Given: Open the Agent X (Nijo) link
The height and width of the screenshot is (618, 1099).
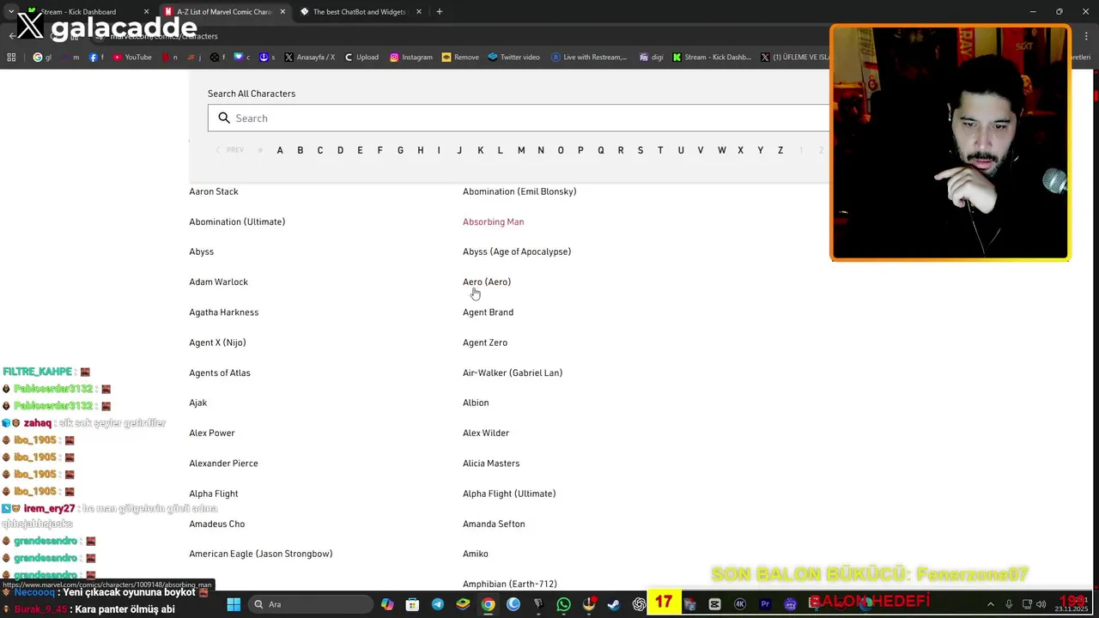Looking at the screenshot, I should [217, 342].
